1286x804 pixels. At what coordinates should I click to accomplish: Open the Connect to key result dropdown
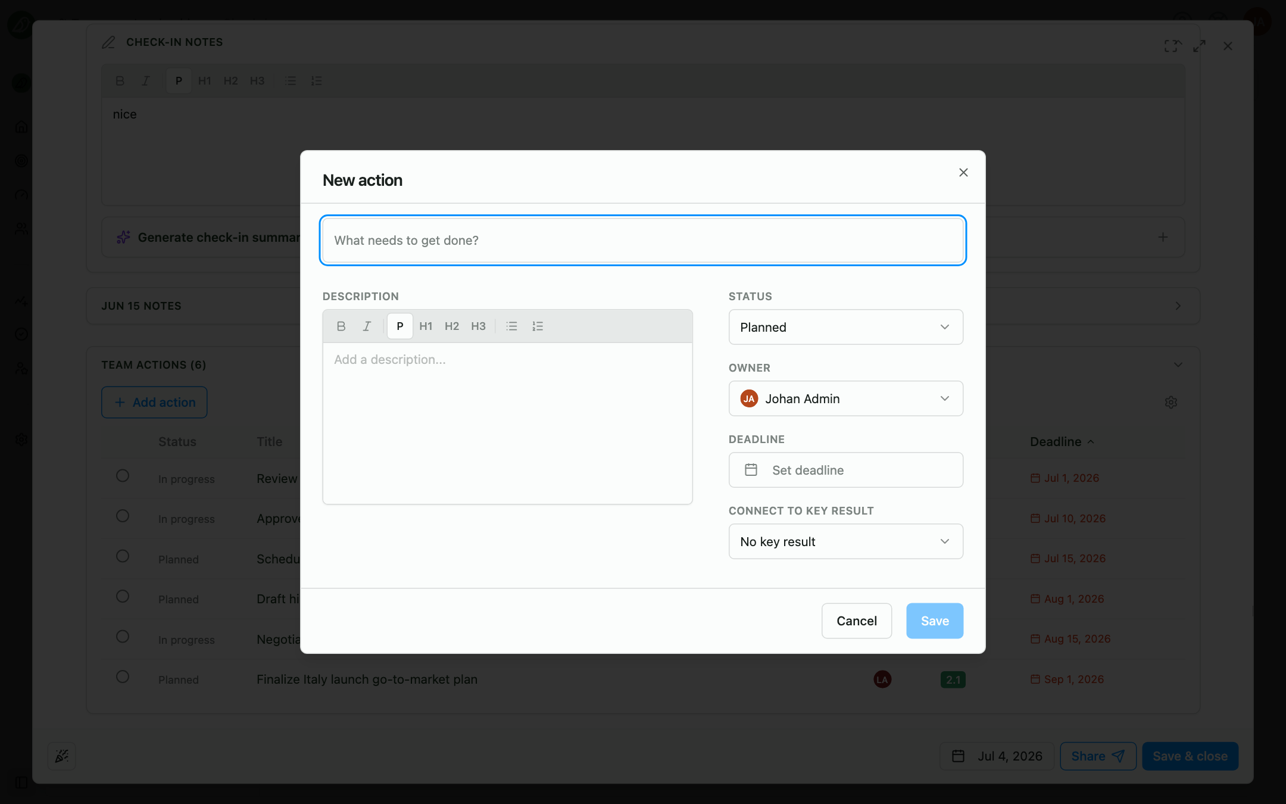click(845, 541)
